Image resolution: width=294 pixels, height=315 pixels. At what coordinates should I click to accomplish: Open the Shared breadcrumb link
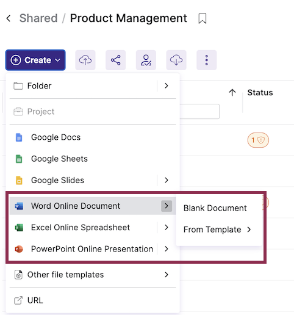[38, 18]
